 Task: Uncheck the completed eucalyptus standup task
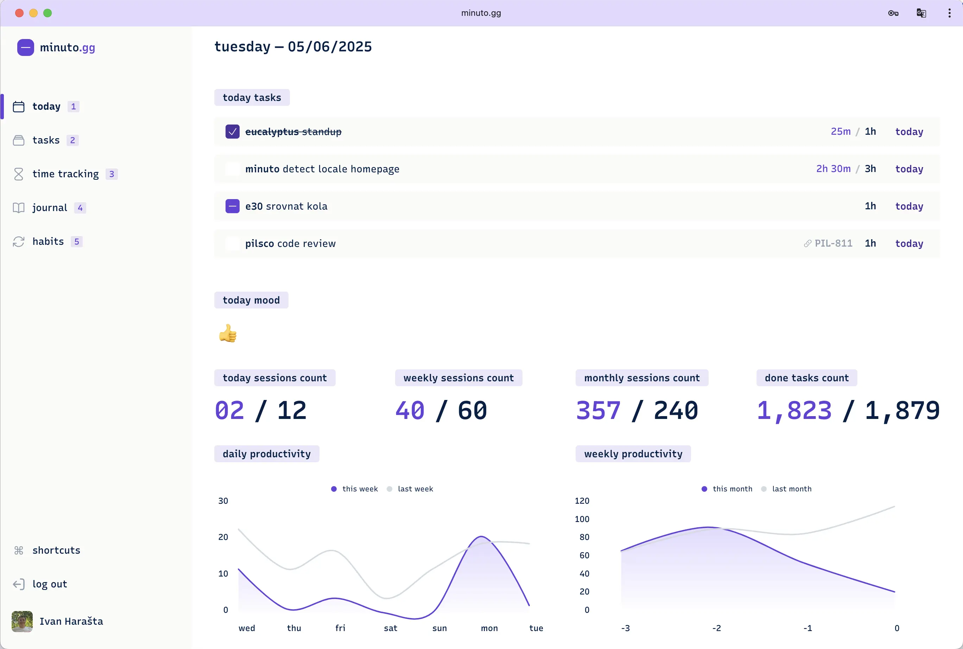coord(232,132)
